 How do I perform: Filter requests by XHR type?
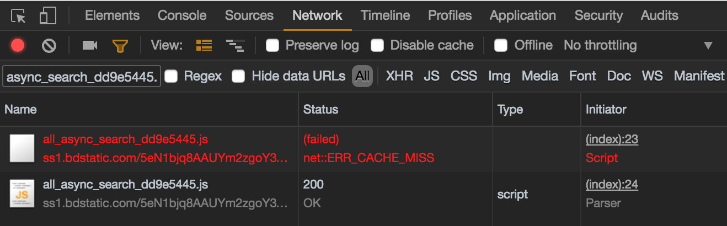[399, 76]
